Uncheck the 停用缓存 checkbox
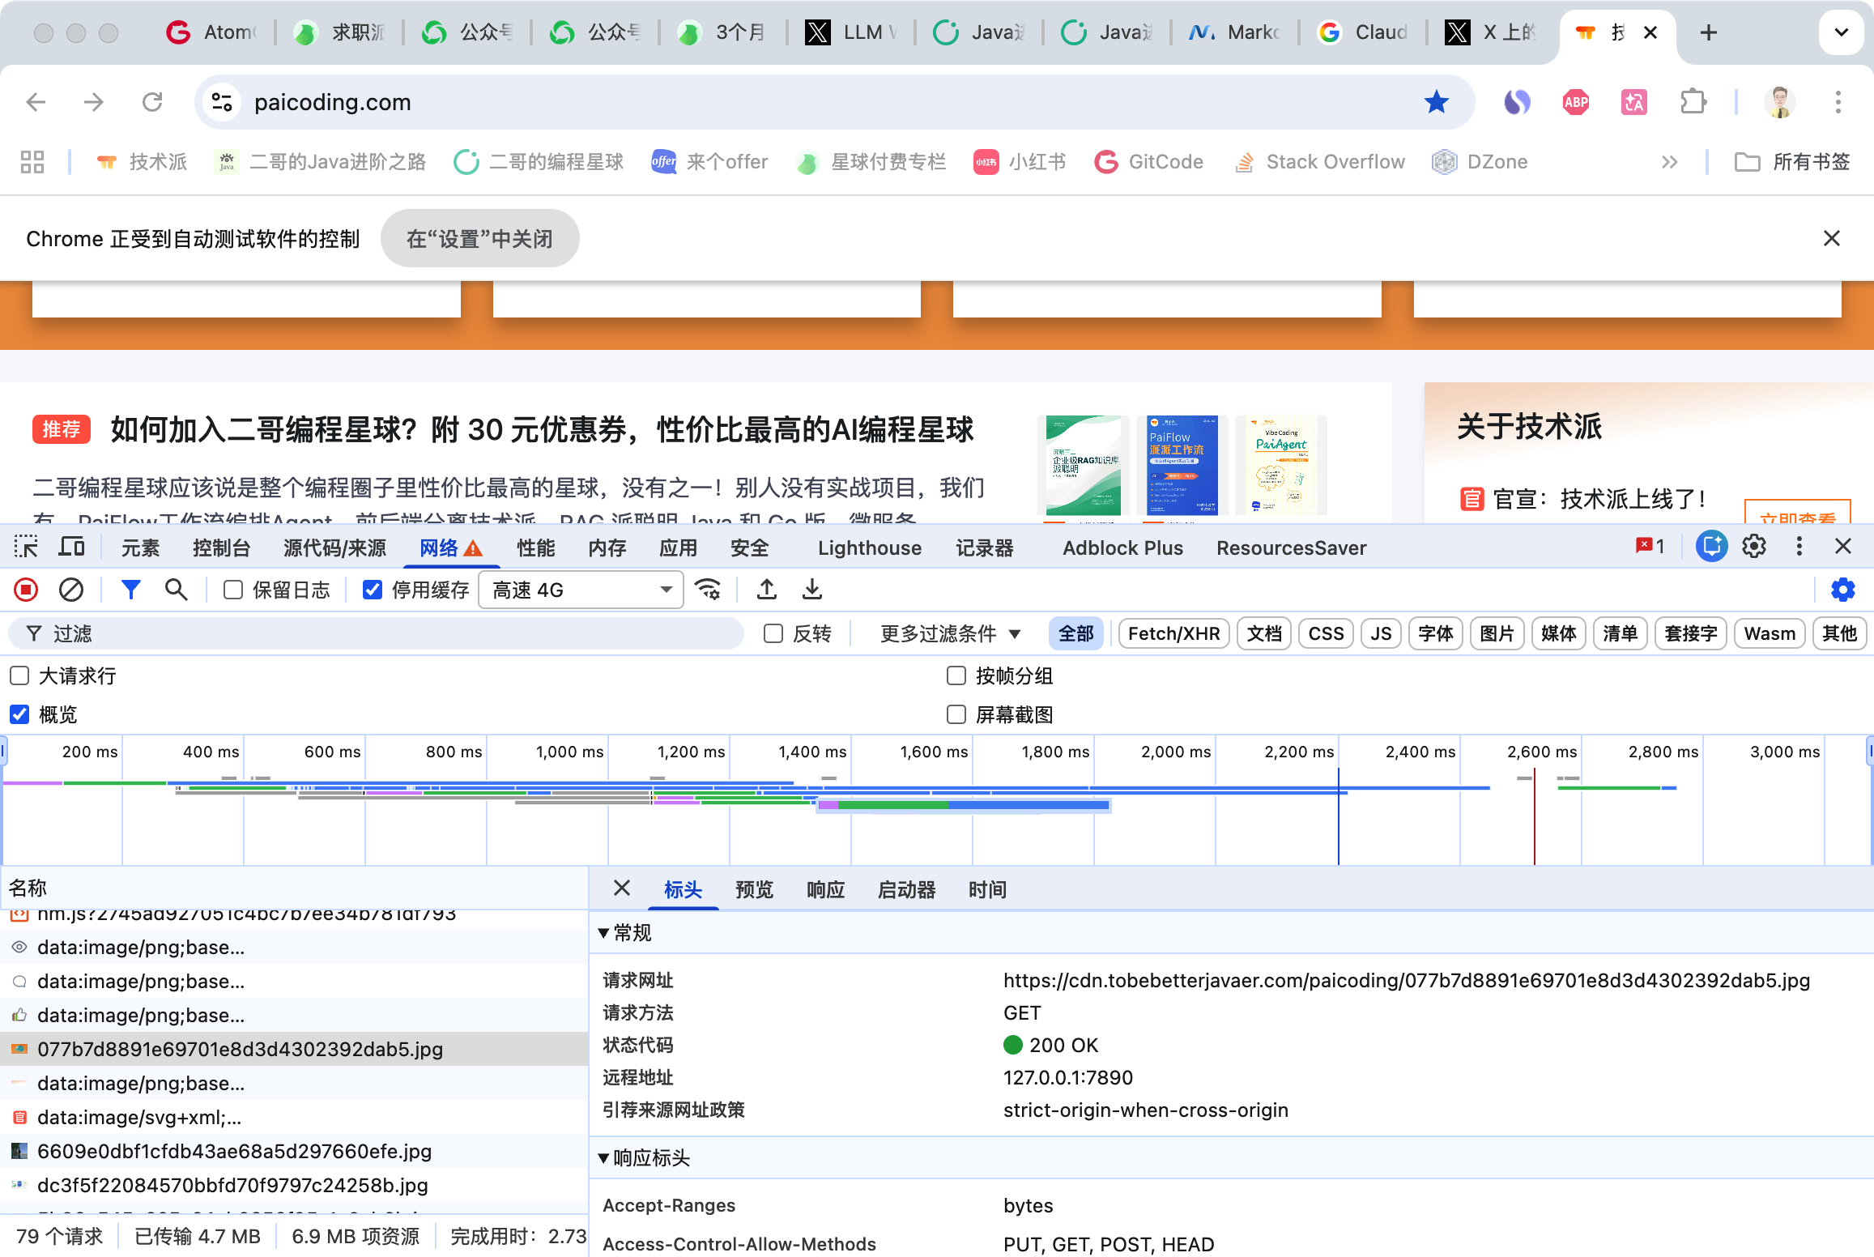 (373, 590)
